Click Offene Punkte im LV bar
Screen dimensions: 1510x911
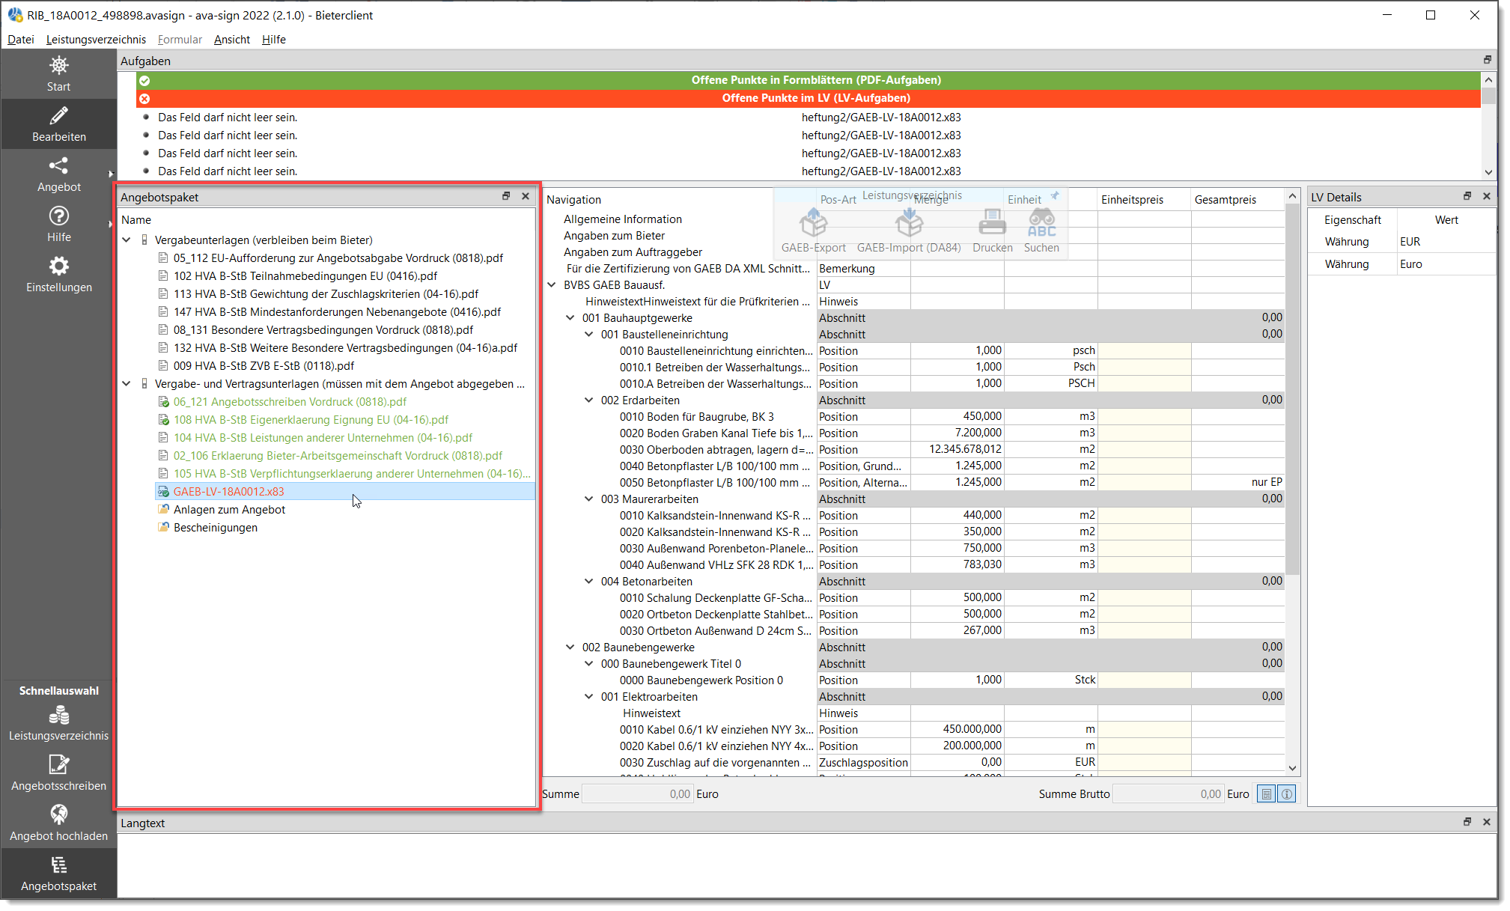pos(809,98)
